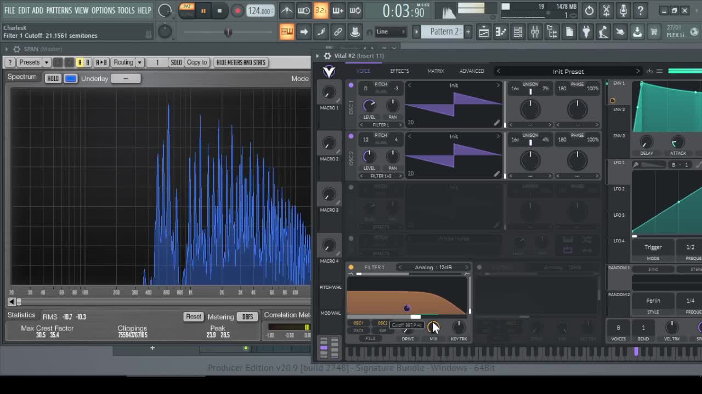Viewport: 702px width, 394px height.
Task: Open Vital's hamburger menu icon
Action: (660, 71)
